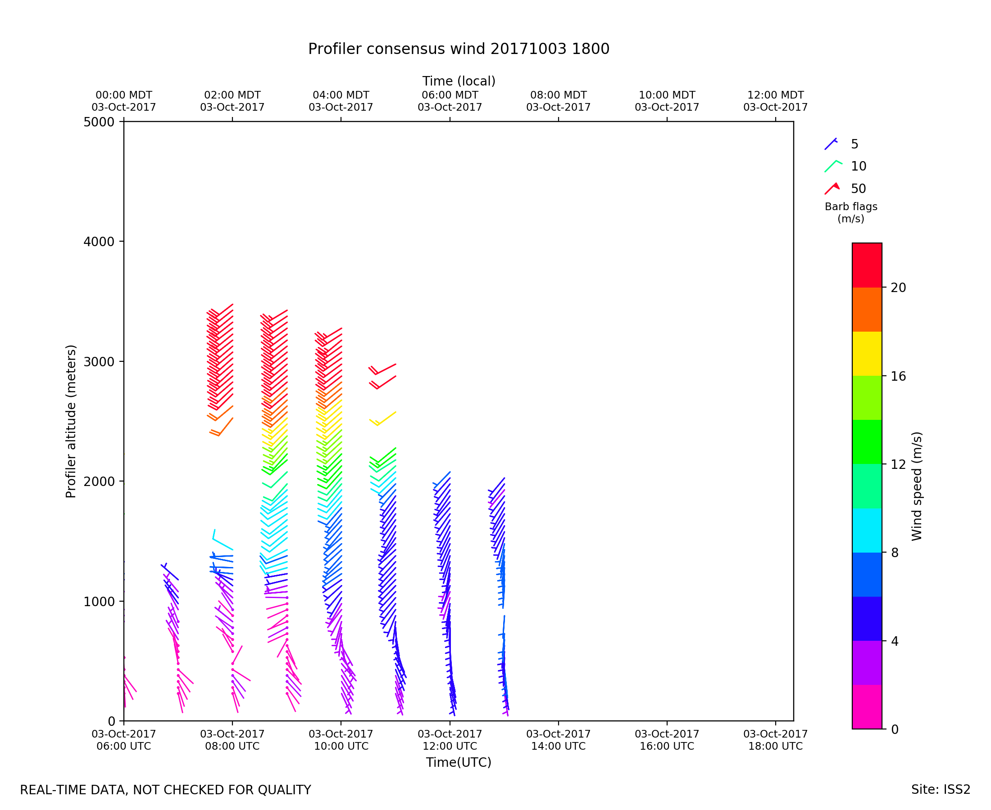
Task: Click the Wind speed (m/s) colorbar label
Action: tap(916, 486)
